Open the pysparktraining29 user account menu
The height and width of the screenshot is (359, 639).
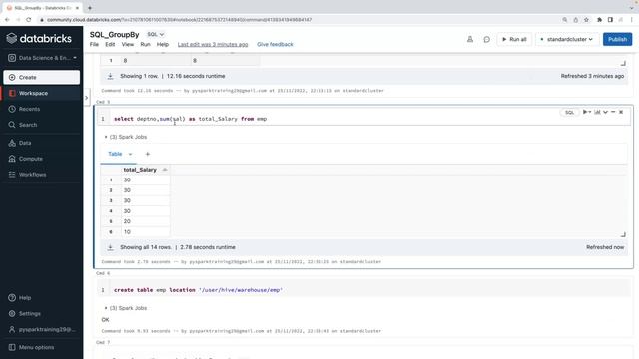click(42, 329)
